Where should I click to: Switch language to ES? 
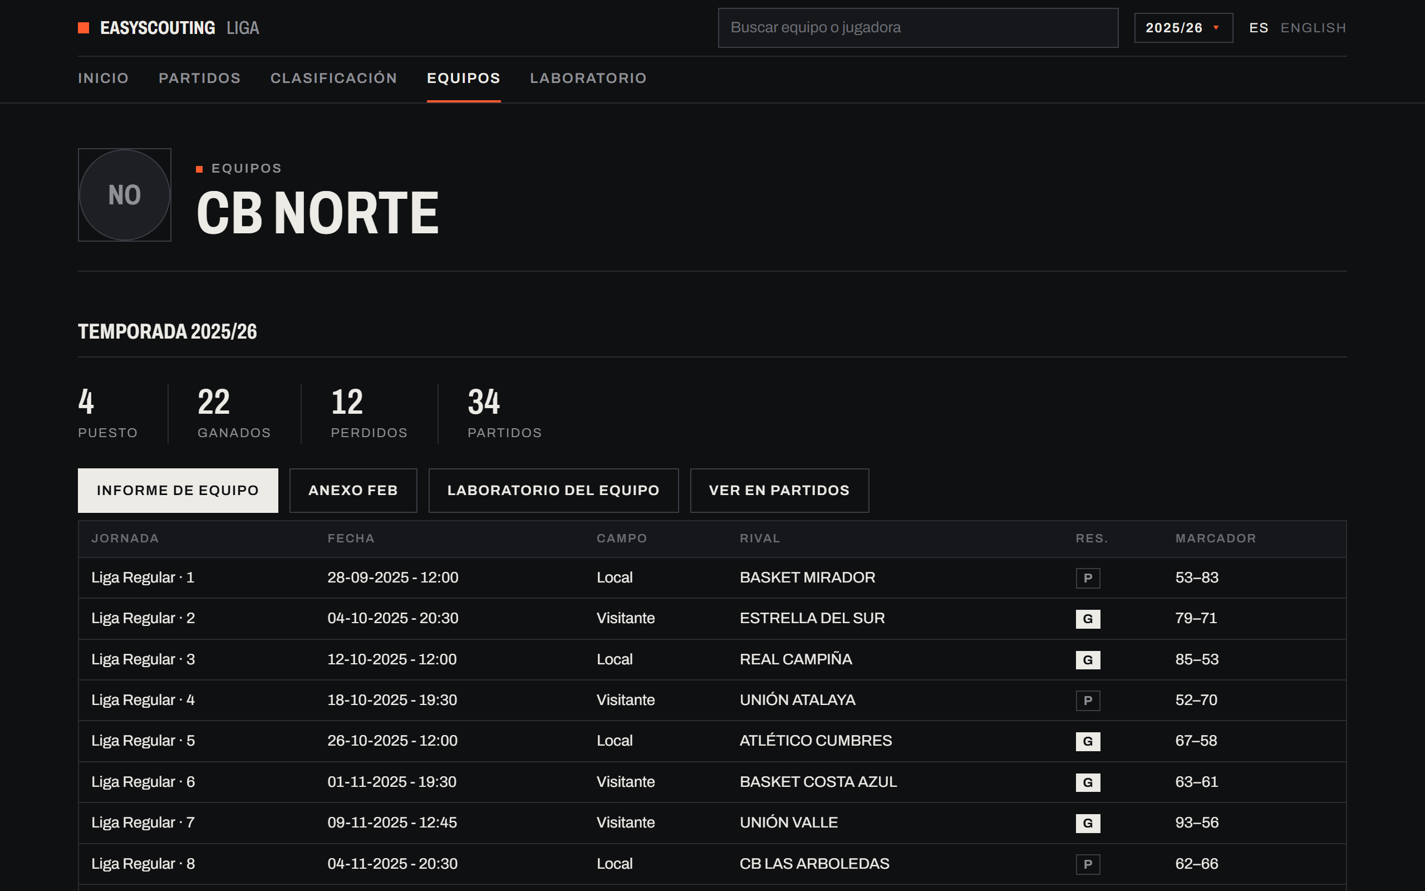(1259, 28)
